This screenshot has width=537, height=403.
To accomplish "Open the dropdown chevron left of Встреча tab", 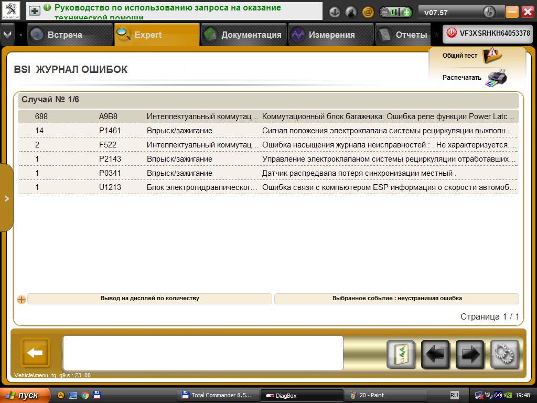I will [7, 35].
